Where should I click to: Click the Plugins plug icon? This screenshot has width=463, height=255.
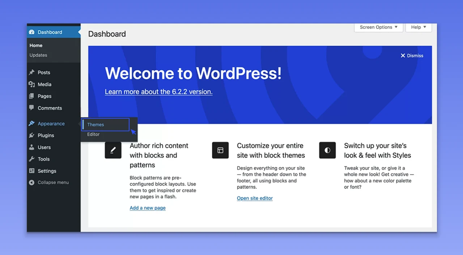(x=32, y=135)
